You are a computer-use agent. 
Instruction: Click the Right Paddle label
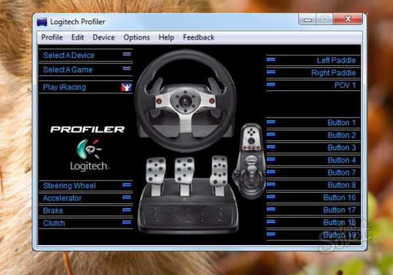click(333, 73)
